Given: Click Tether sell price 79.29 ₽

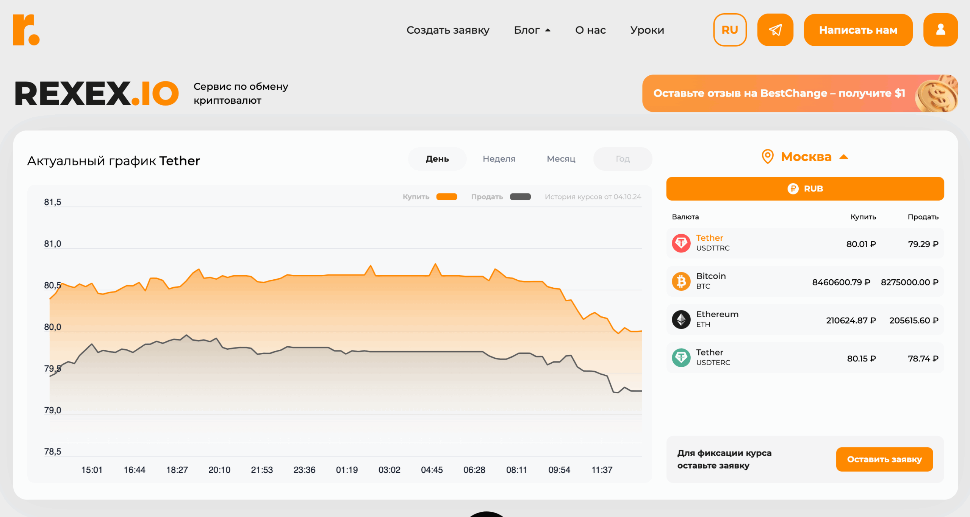Looking at the screenshot, I should [923, 244].
